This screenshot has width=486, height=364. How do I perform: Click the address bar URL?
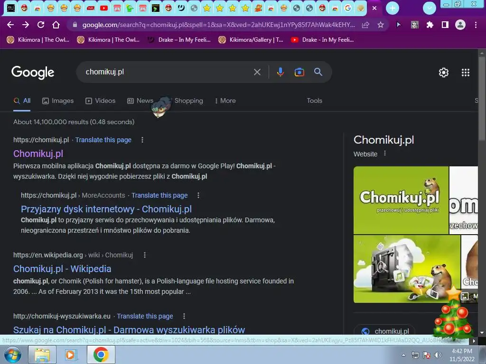tap(218, 25)
